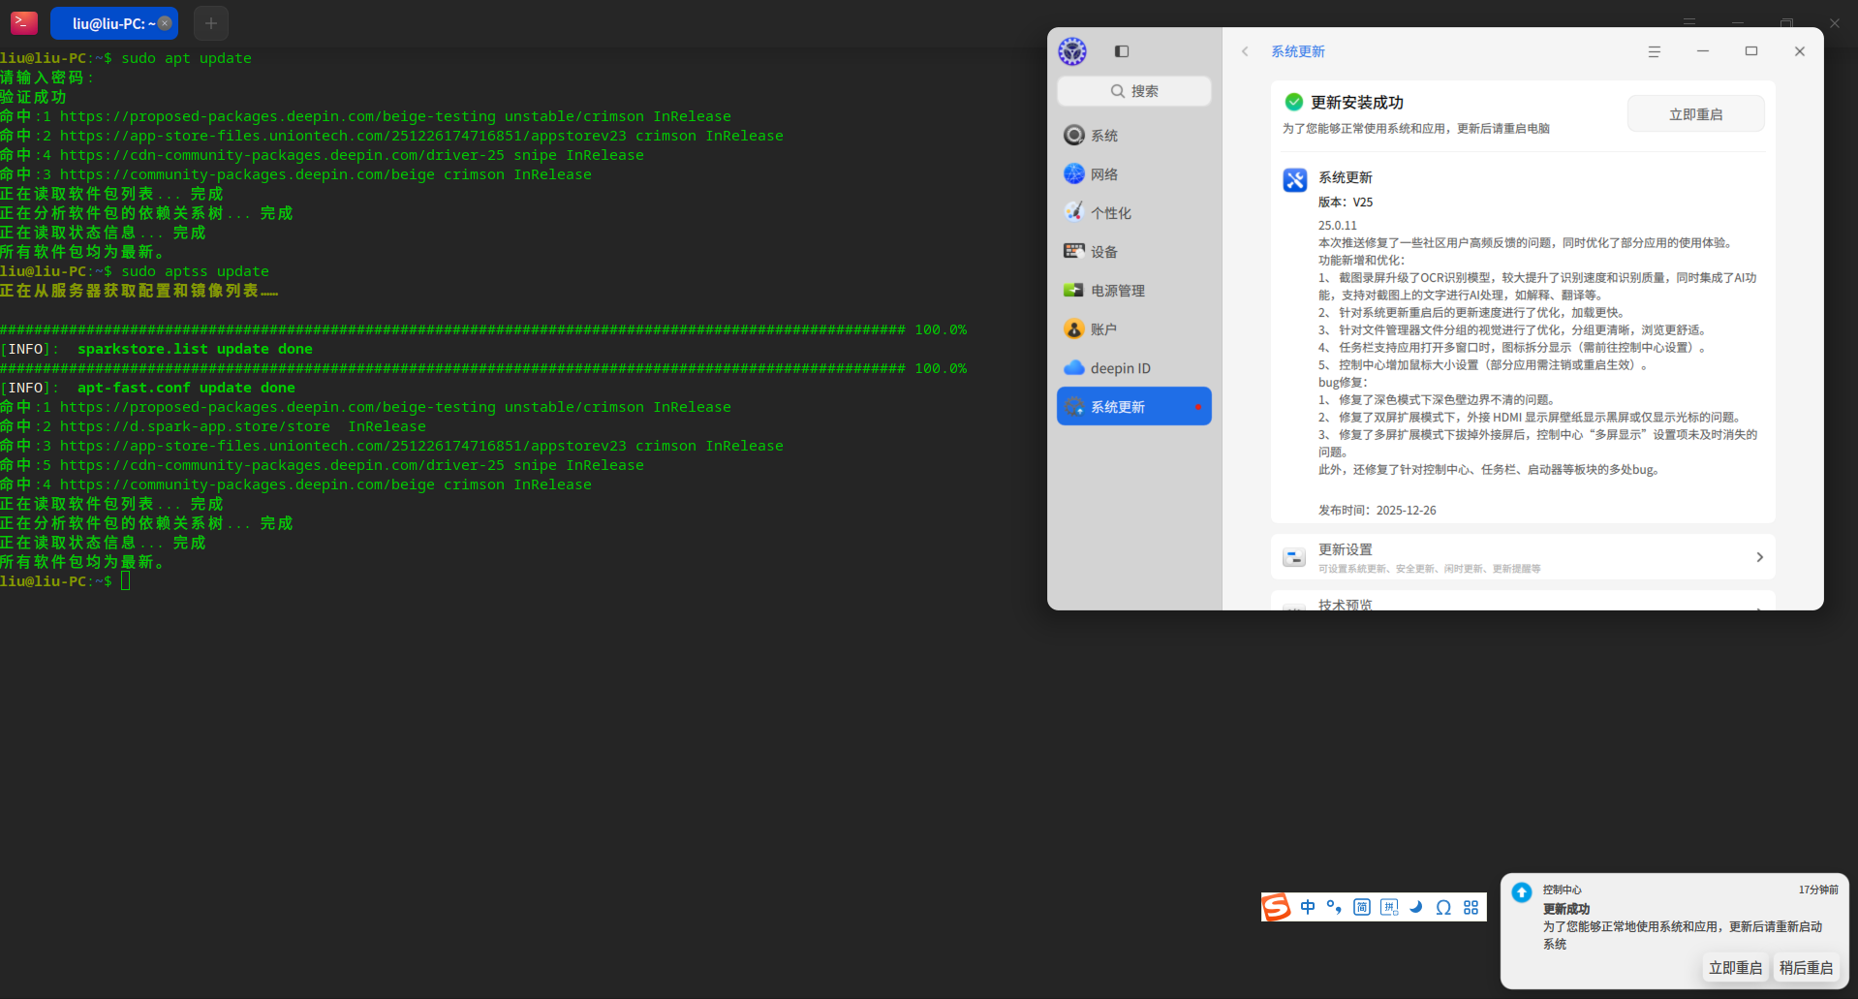Add a new terminal tab with the plus button
The height and width of the screenshot is (999, 1858).
tap(211, 23)
